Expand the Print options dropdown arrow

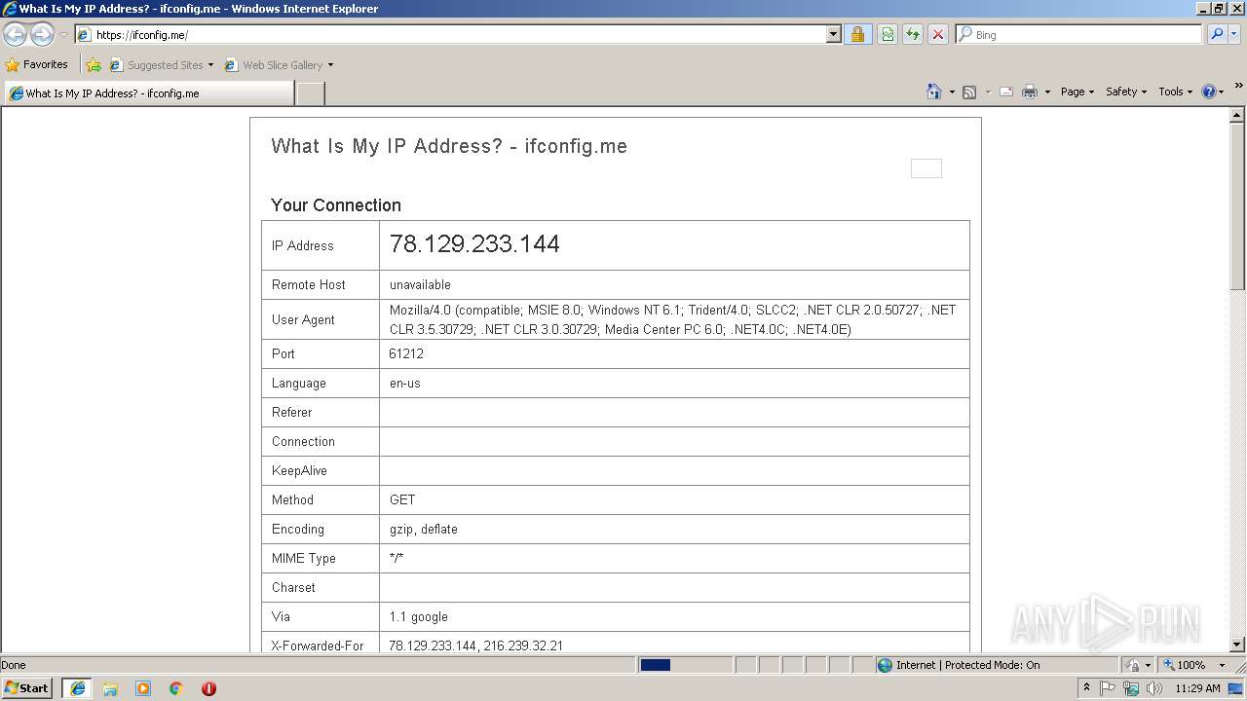pos(1047,92)
